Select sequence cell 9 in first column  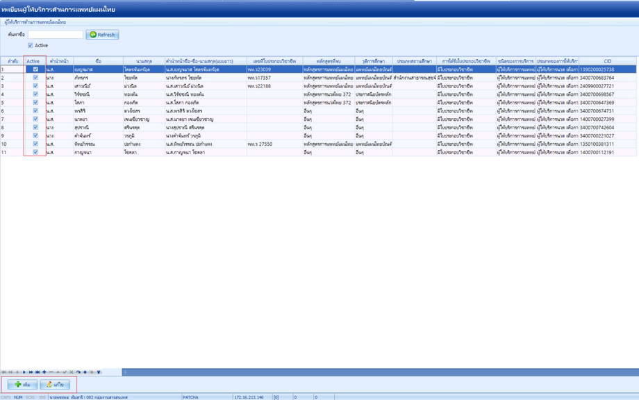coord(13,135)
